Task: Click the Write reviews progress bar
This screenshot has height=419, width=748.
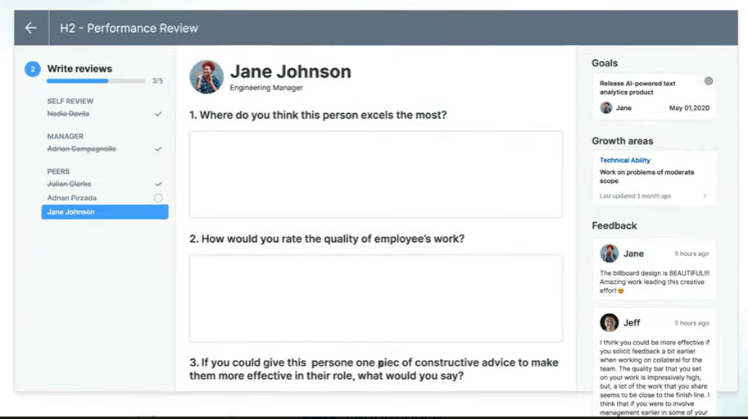Action: coord(96,81)
